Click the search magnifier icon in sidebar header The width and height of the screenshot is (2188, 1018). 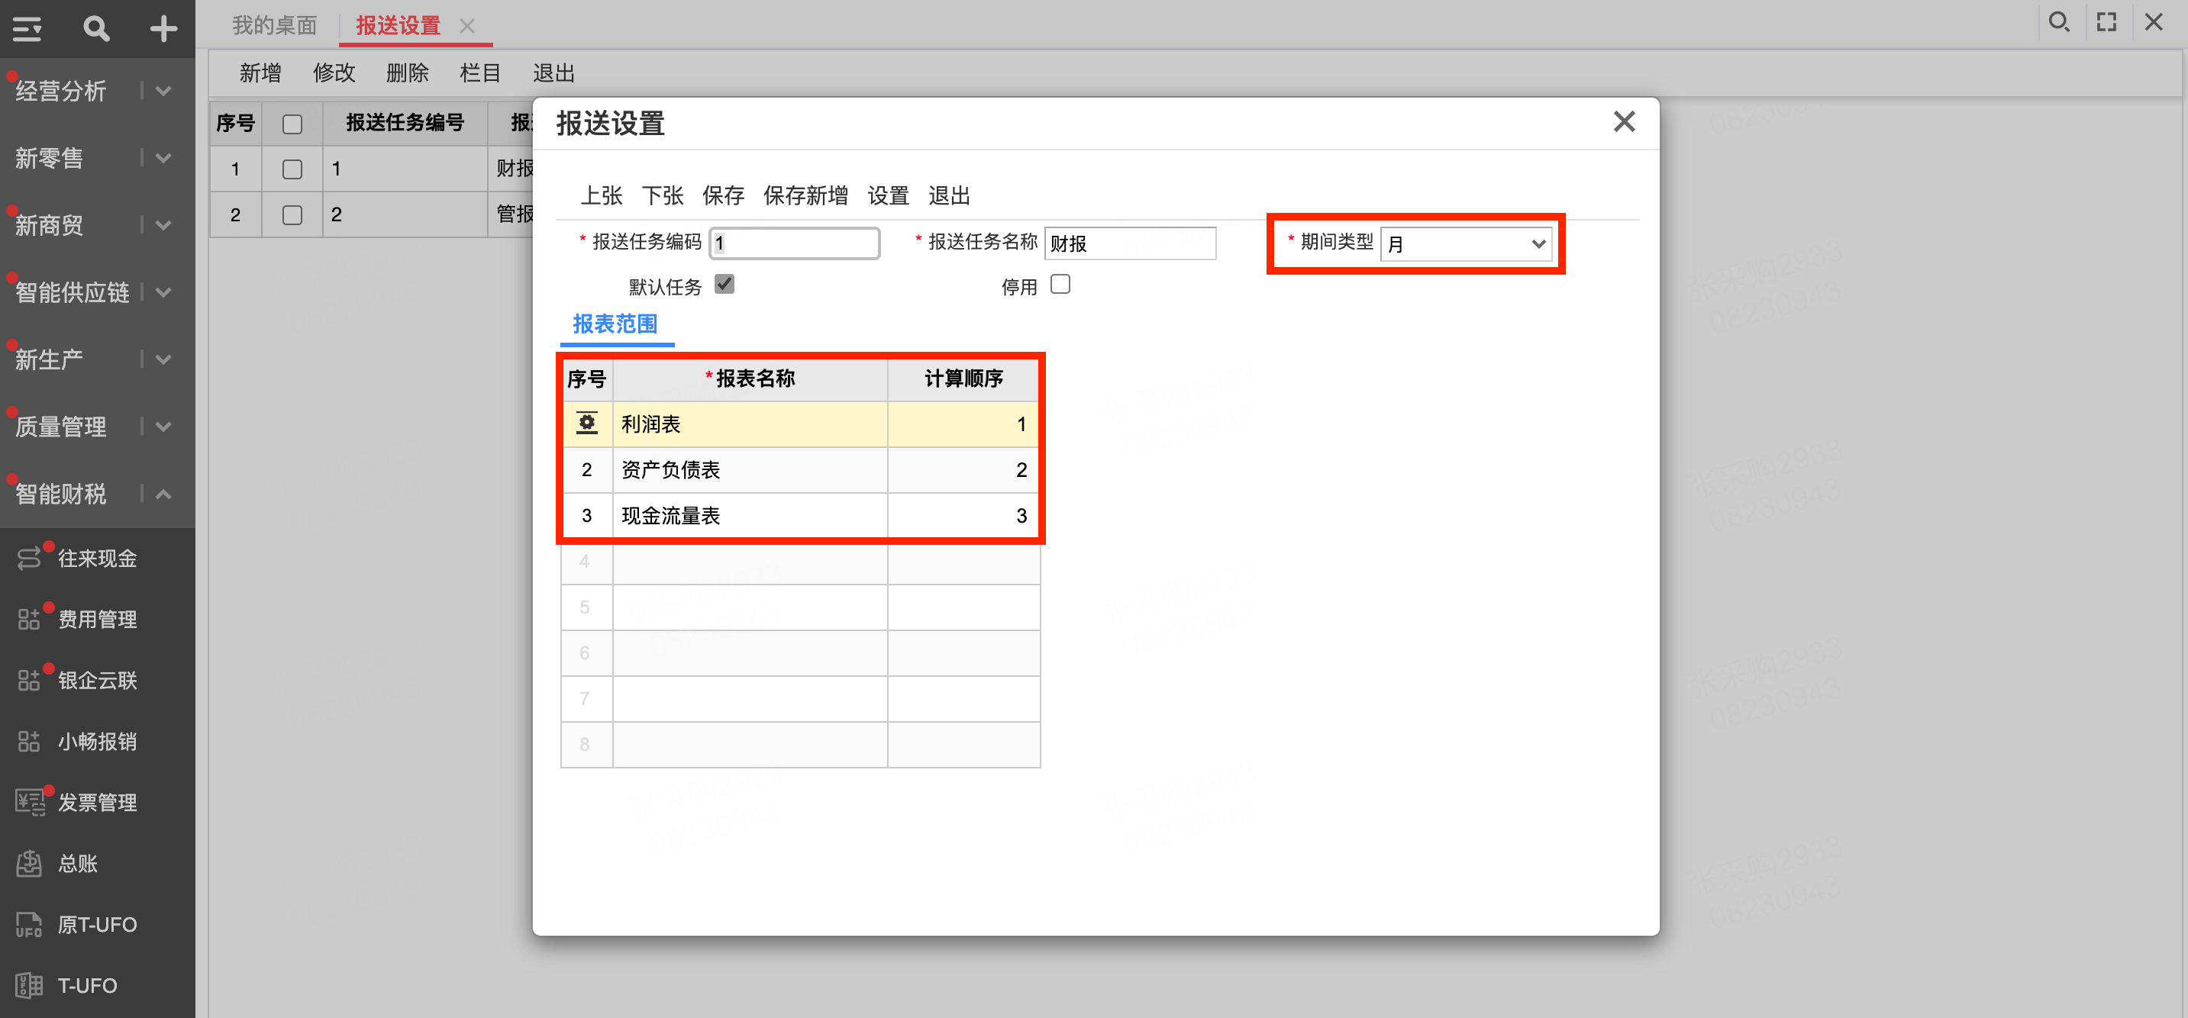pos(97,30)
